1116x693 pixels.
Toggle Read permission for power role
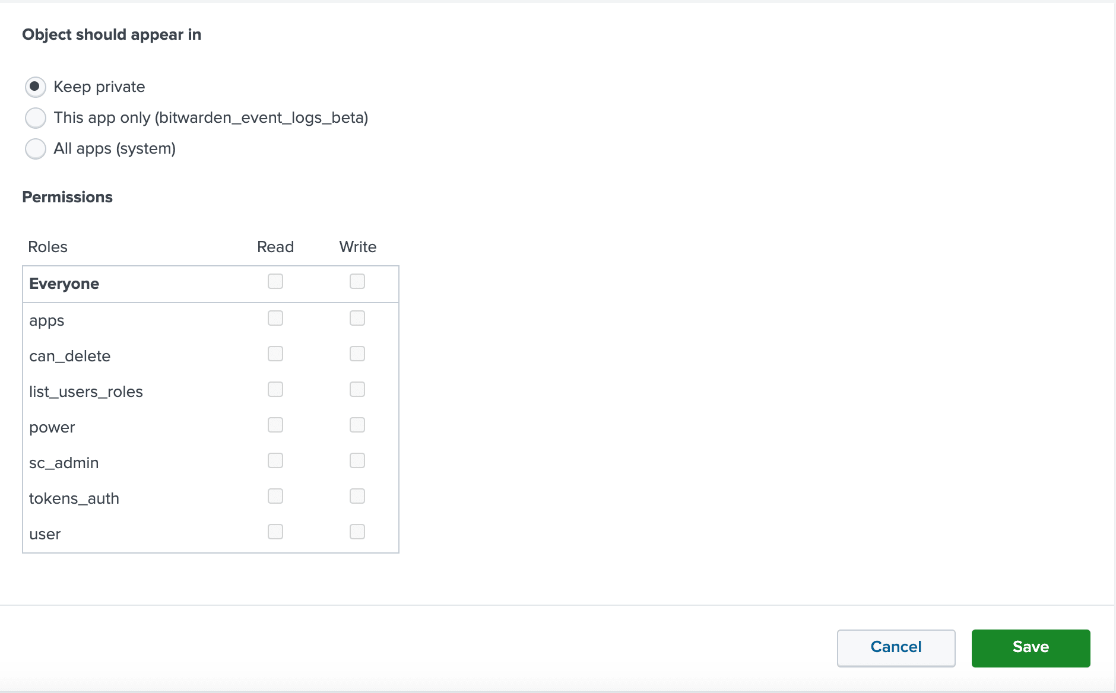[x=275, y=425]
